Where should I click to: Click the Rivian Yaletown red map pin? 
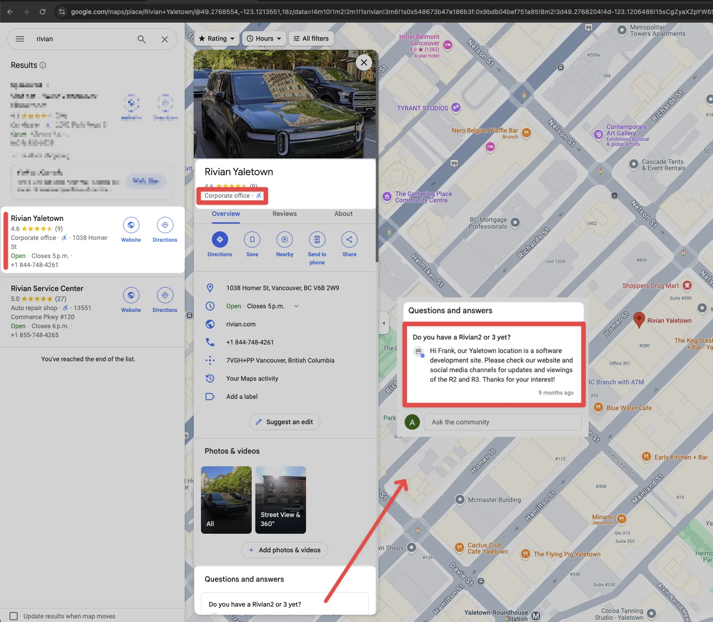click(x=639, y=320)
